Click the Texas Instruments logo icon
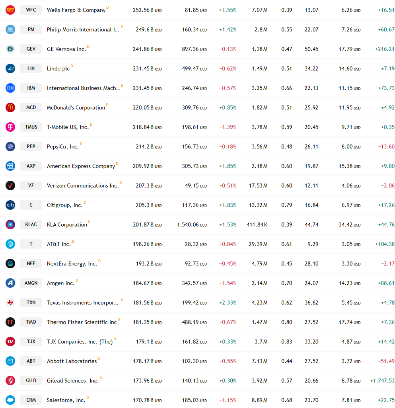The height and width of the screenshot is (408, 395). [10, 303]
